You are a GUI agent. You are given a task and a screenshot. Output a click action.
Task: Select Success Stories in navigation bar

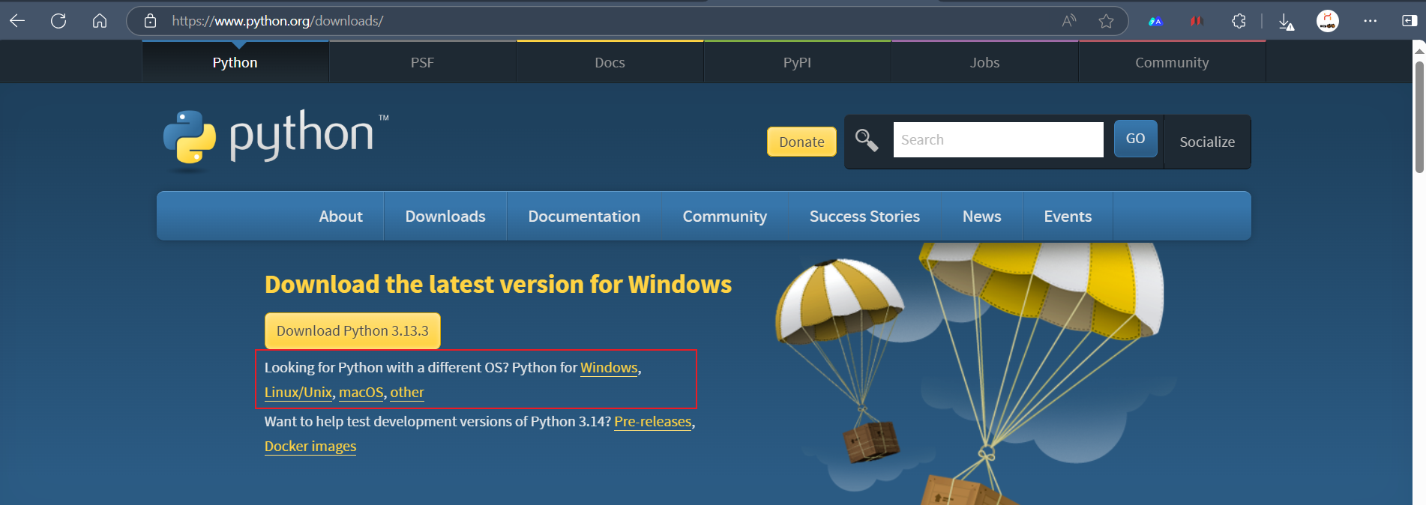864,217
